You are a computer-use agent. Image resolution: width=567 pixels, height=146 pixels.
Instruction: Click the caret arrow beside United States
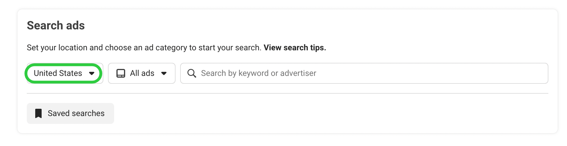92,73
